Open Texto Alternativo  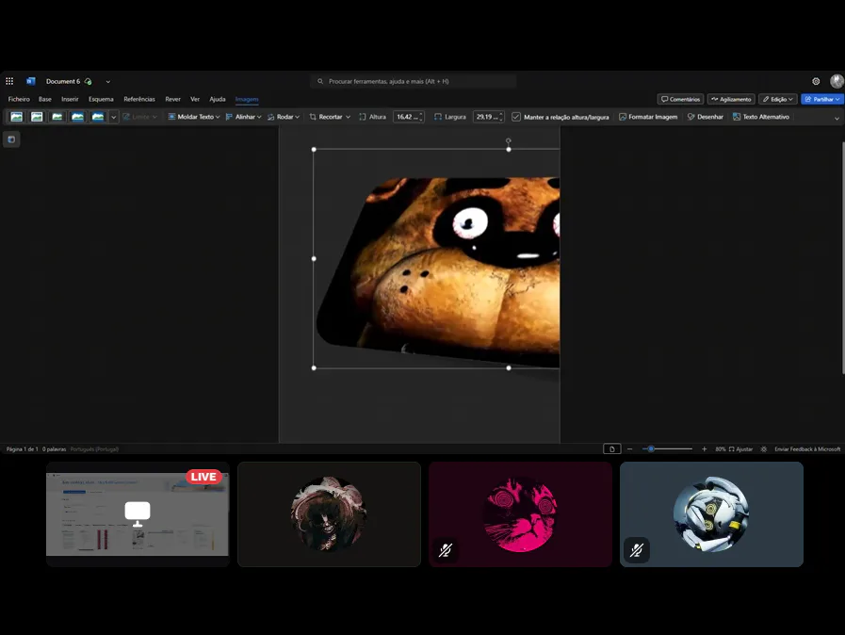[x=761, y=117]
